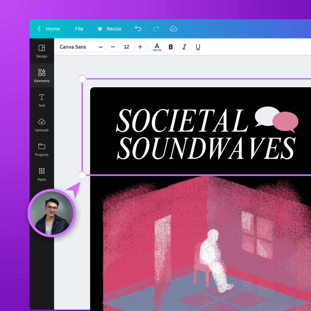The width and height of the screenshot is (311, 311).
Task: Open the text color picker
Action: [x=157, y=47]
